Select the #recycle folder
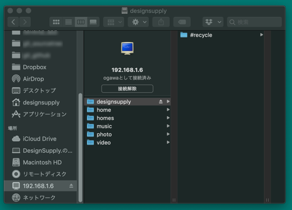This screenshot has width=292, height=210. (221, 35)
